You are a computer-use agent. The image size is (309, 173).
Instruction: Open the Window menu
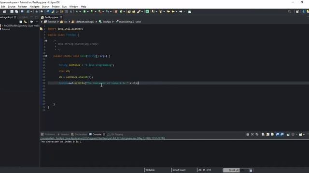tap(74, 6)
